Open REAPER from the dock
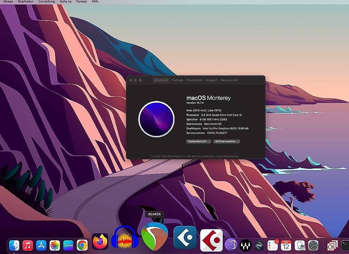 [154, 236]
